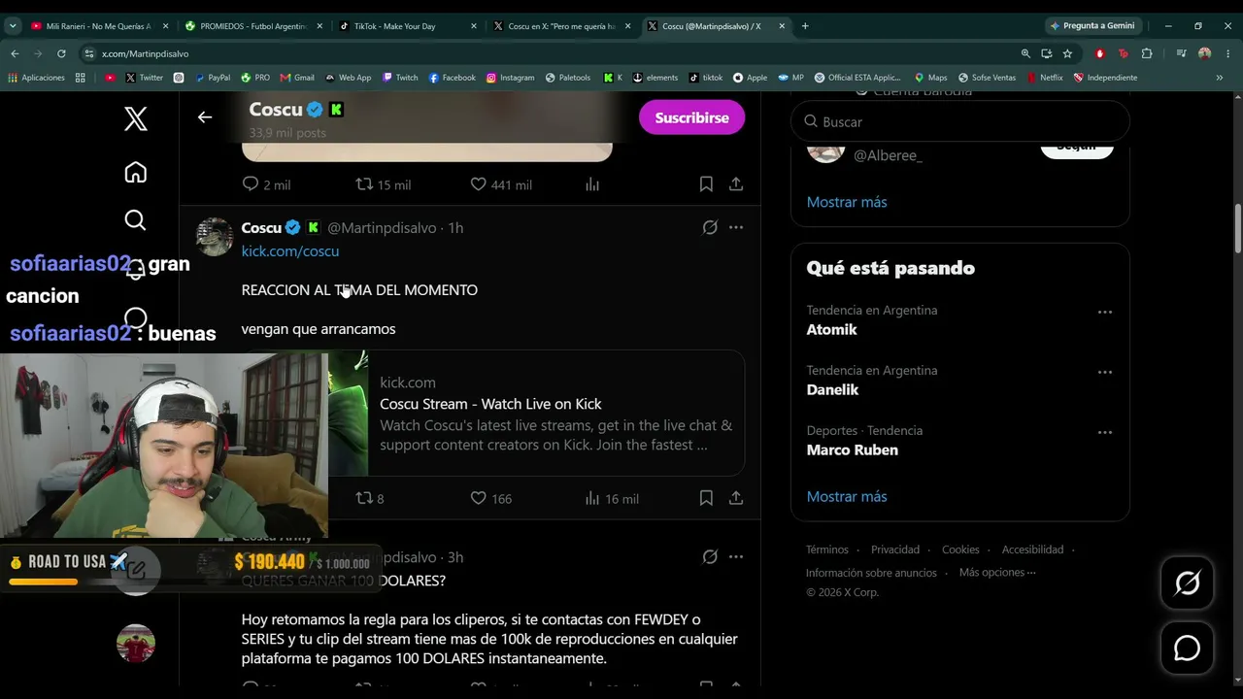This screenshot has height=699, width=1243.
Task: Reload the current page
Action: (61, 53)
